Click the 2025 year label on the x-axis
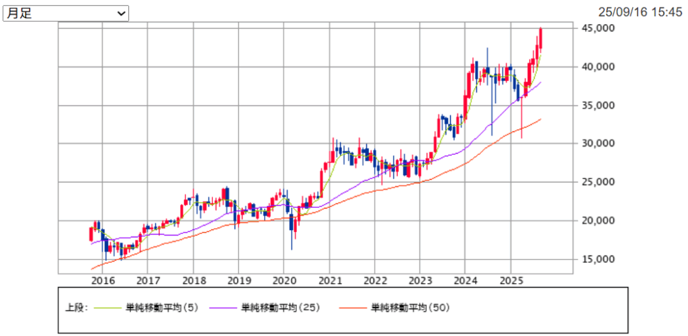688x336 pixels. [x=512, y=280]
